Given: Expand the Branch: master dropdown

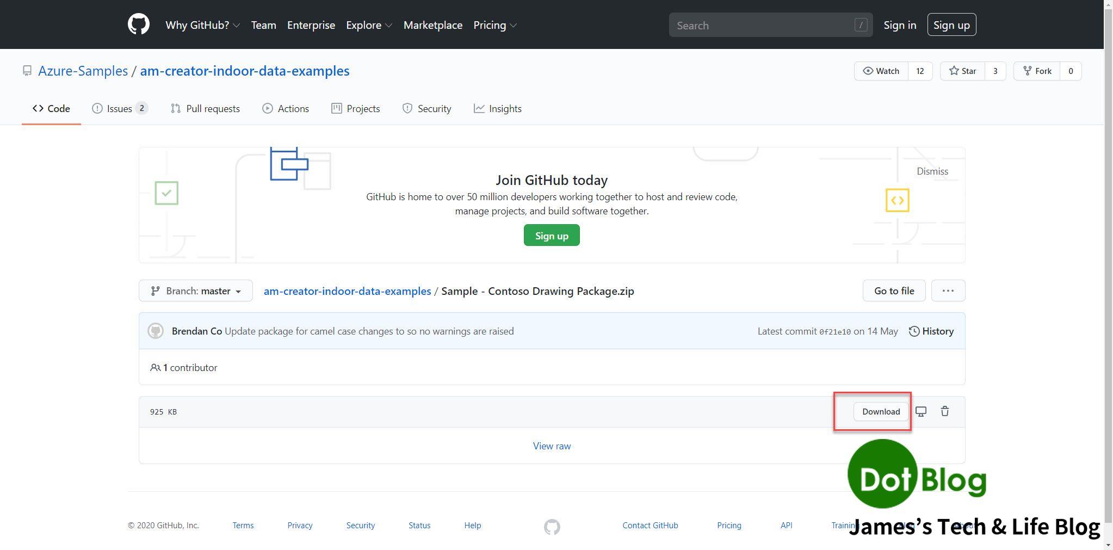Looking at the screenshot, I should click(196, 291).
